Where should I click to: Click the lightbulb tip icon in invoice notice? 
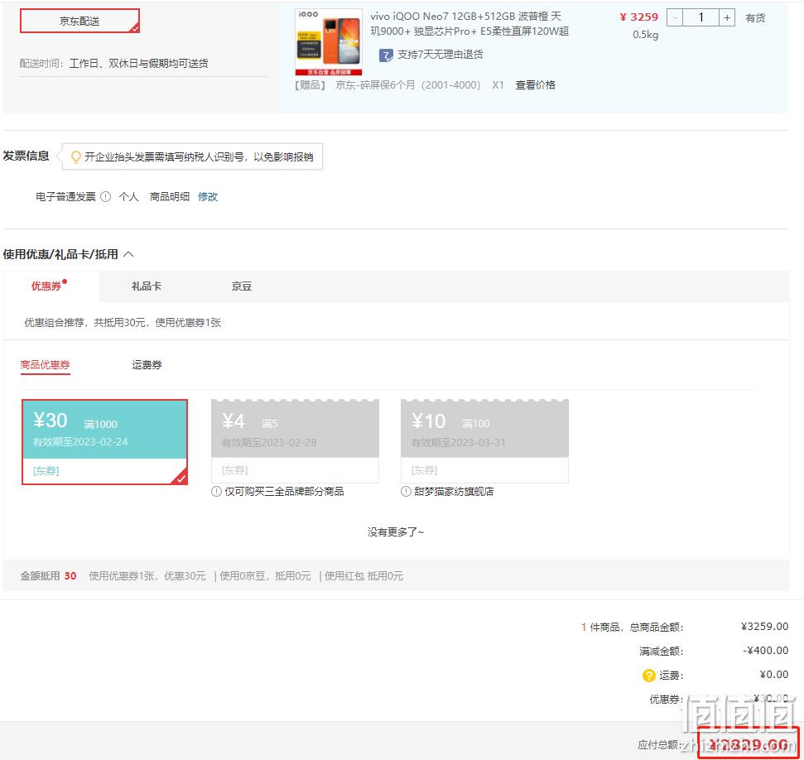click(x=76, y=157)
